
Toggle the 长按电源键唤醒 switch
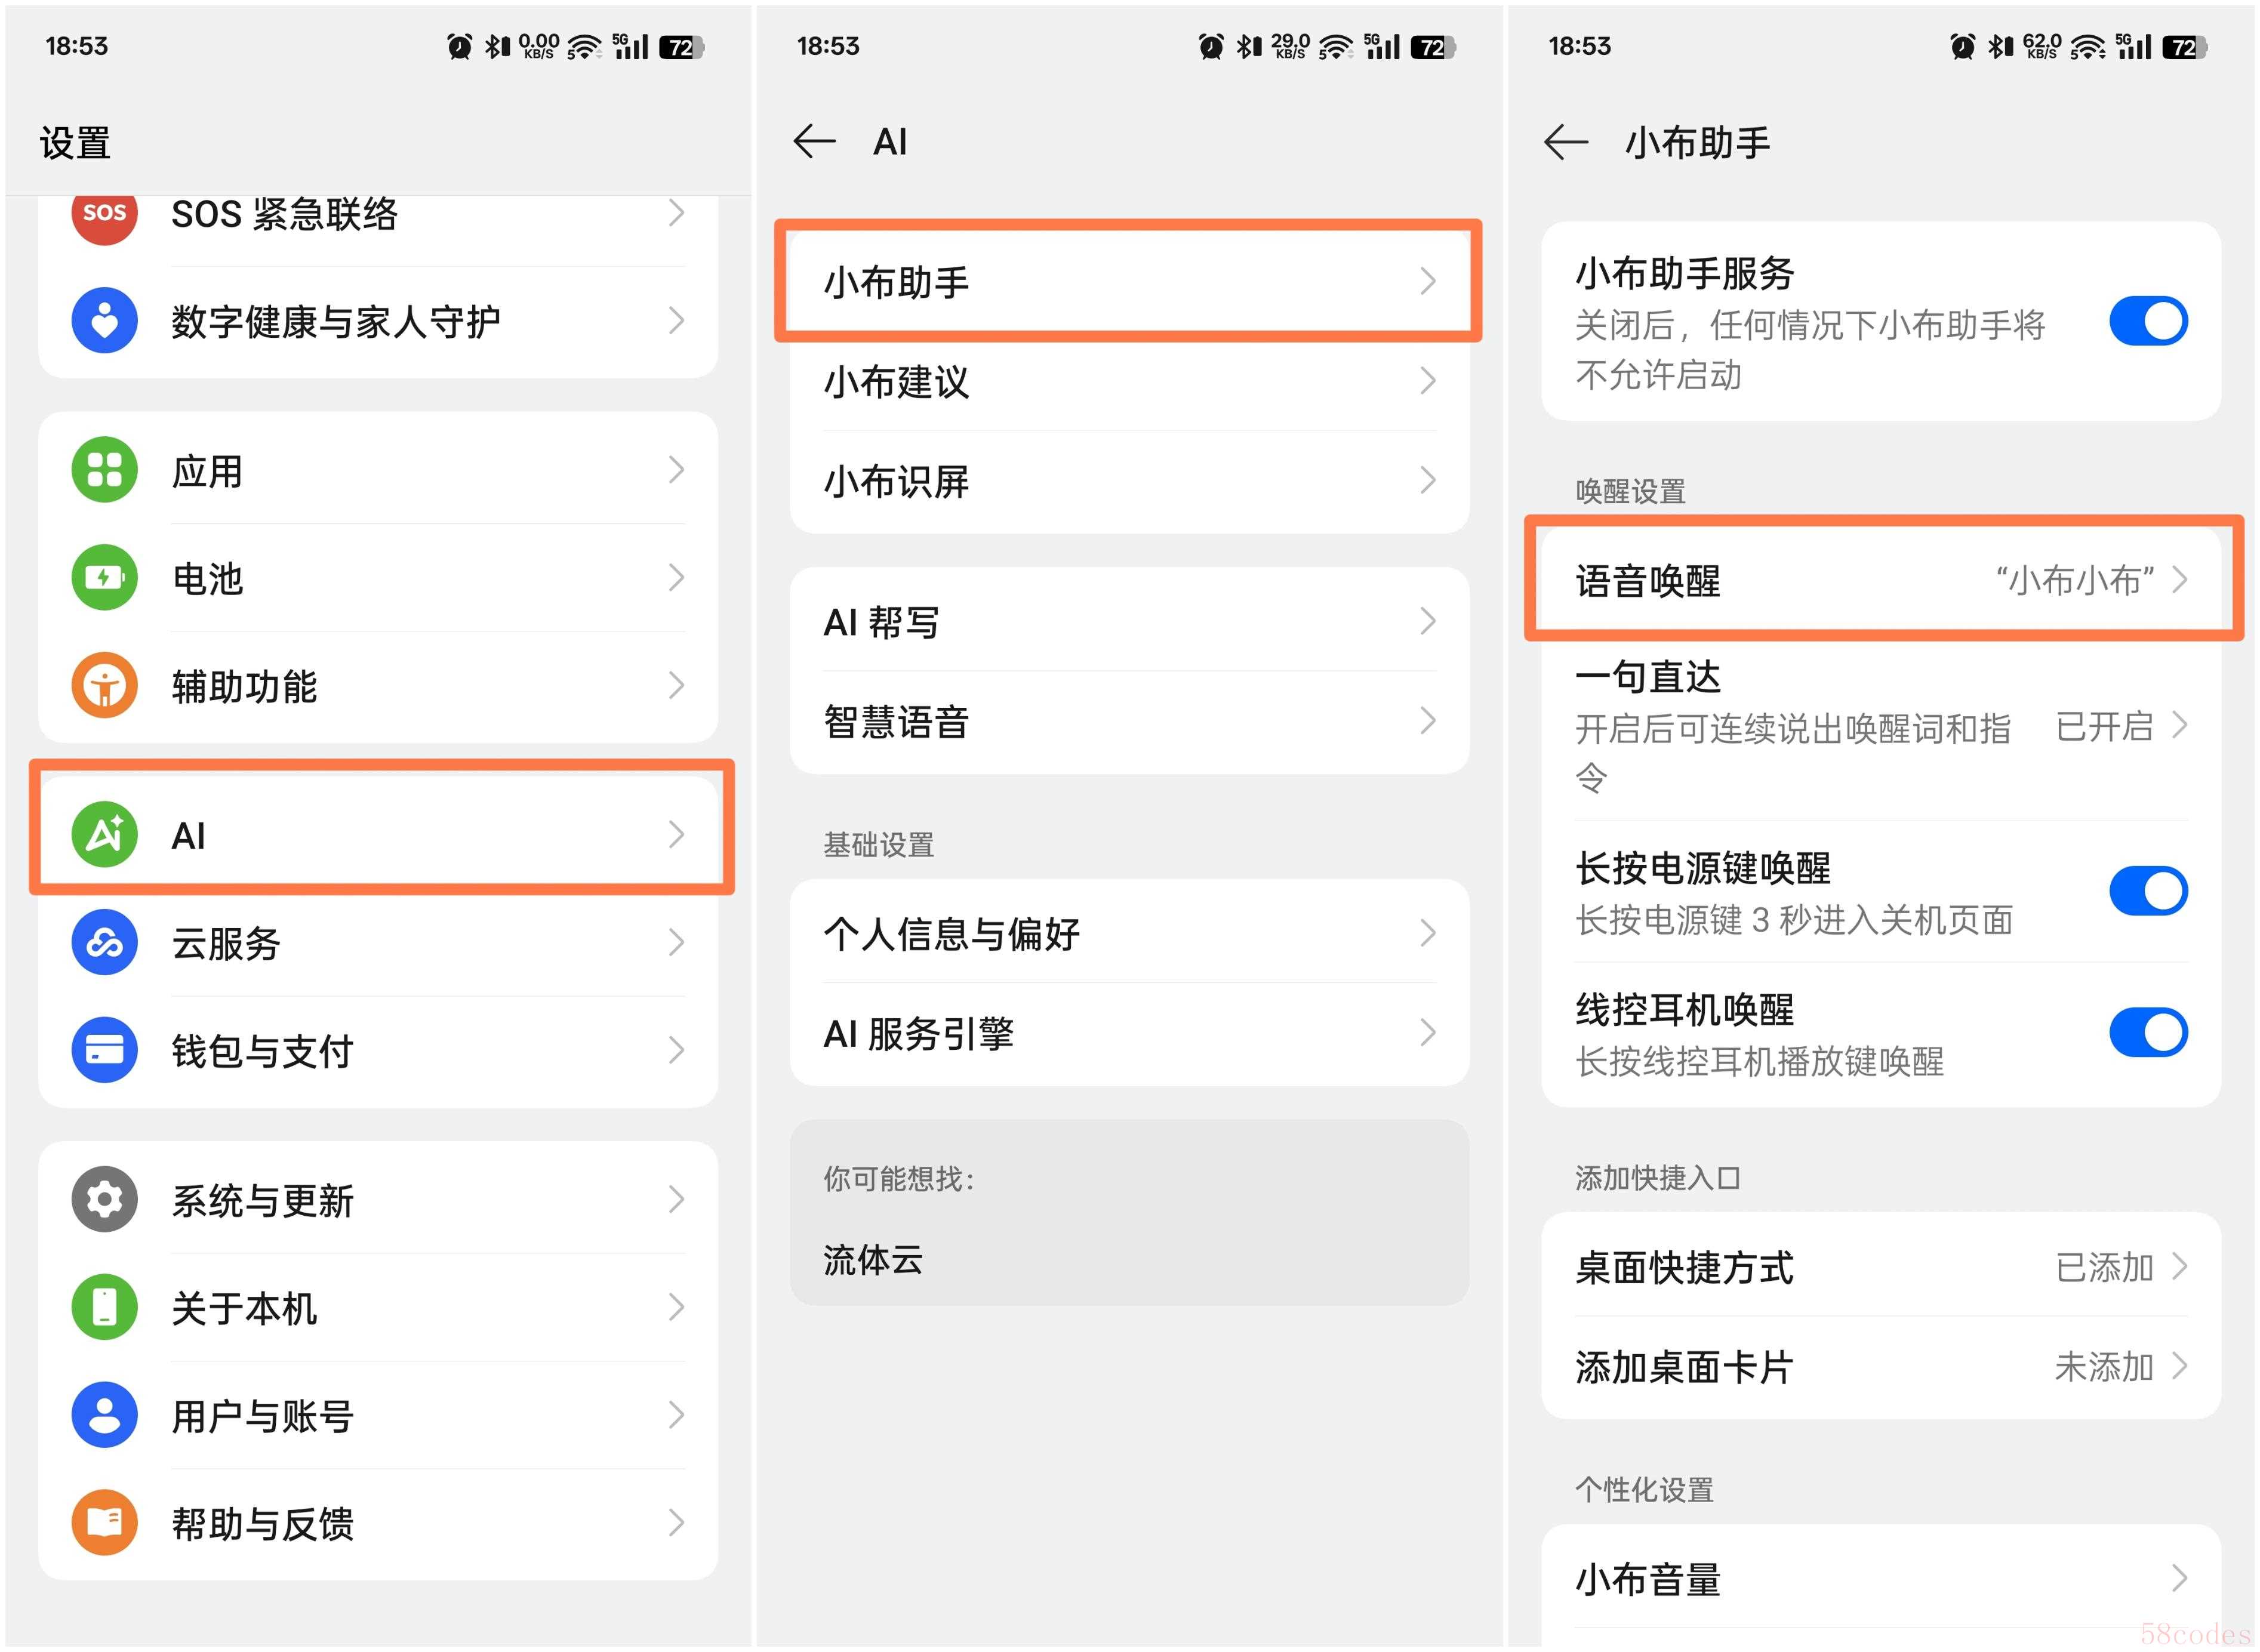click(x=2148, y=891)
